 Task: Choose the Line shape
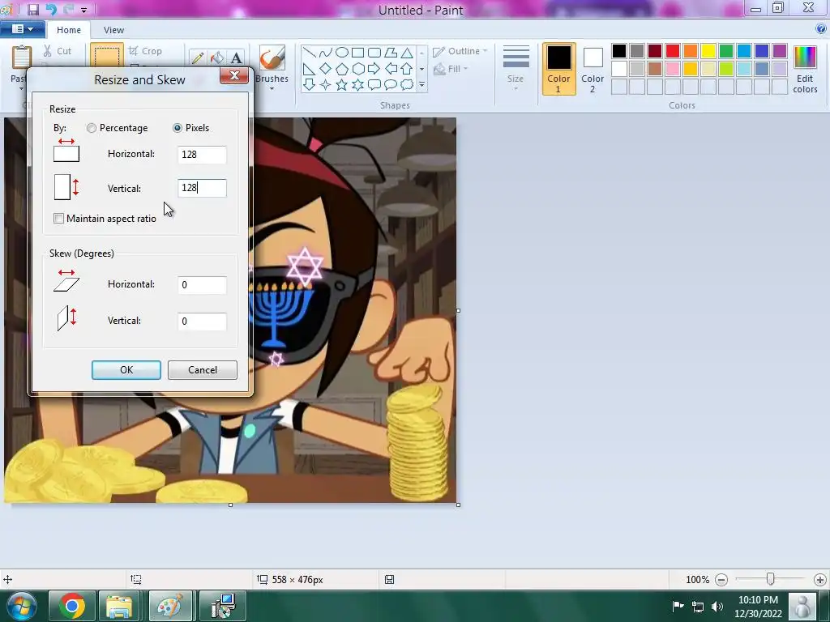pyautogui.click(x=310, y=52)
